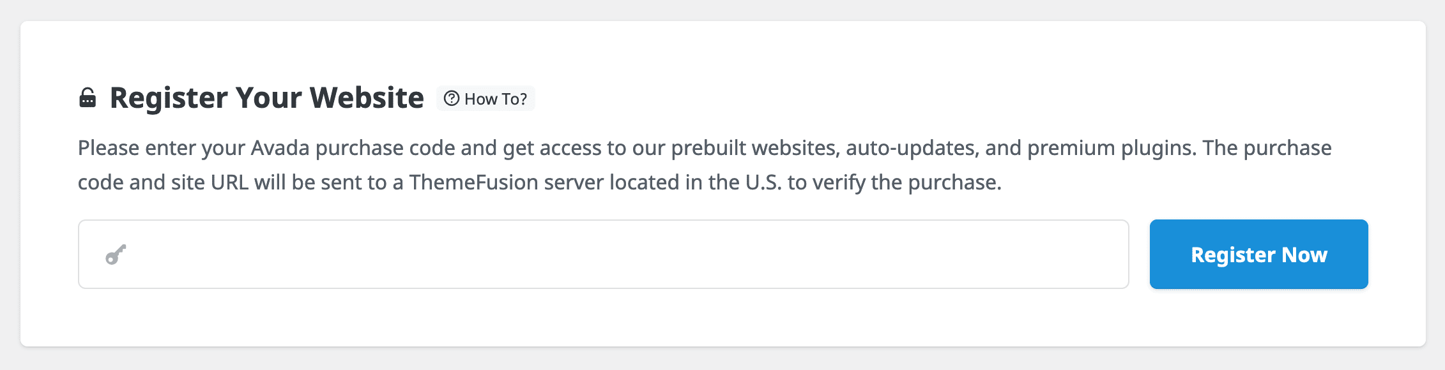
Task: Click the question mark circle icon
Action: [452, 98]
